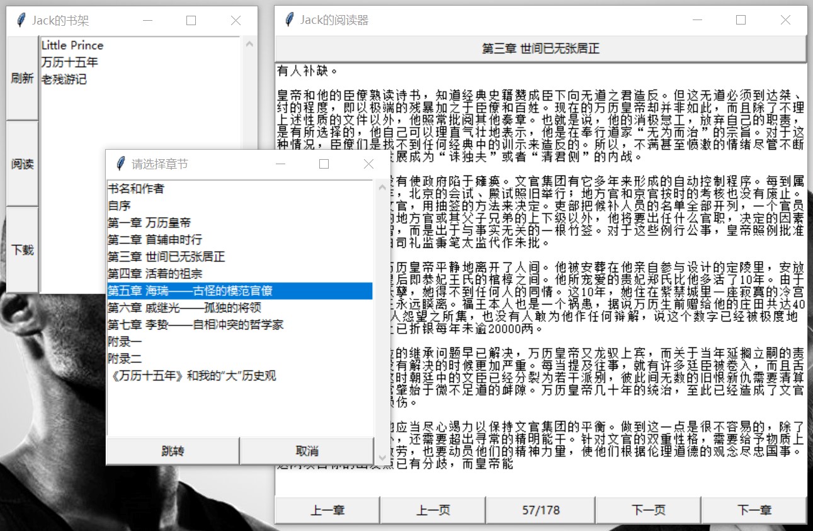This screenshot has height=531, width=813.
Task: Close the Jack的书架 window
Action: click(236, 21)
